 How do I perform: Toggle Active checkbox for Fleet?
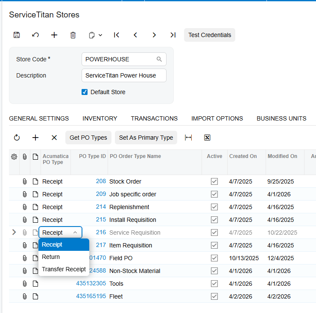(x=214, y=296)
